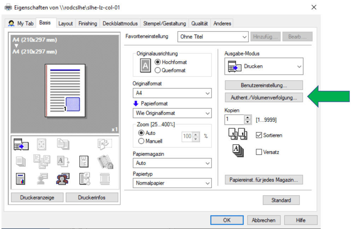The width and height of the screenshot is (362, 229).
Task: Open the Favoriteneinstellung dropdown
Action: coord(213,37)
